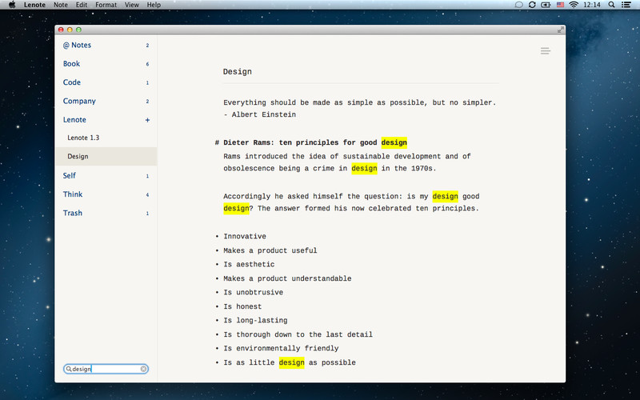The image size is (640, 400).
Task: Open the Edit menu
Action: click(x=82, y=5)
